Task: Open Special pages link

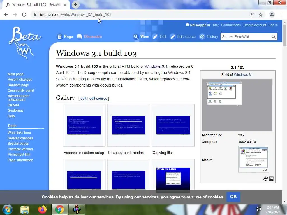Action: point(18,144)
